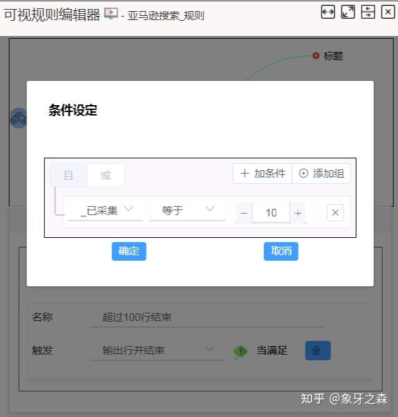Delete the condition row with X icon
398x417 pixels.
coord(335,212)
